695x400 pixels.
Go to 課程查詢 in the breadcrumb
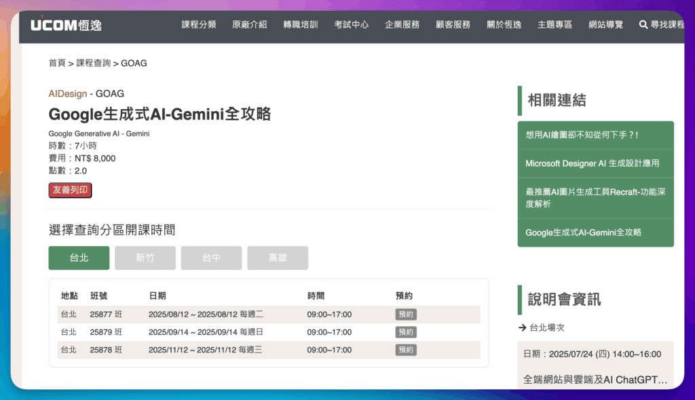(x=94, y=63)
